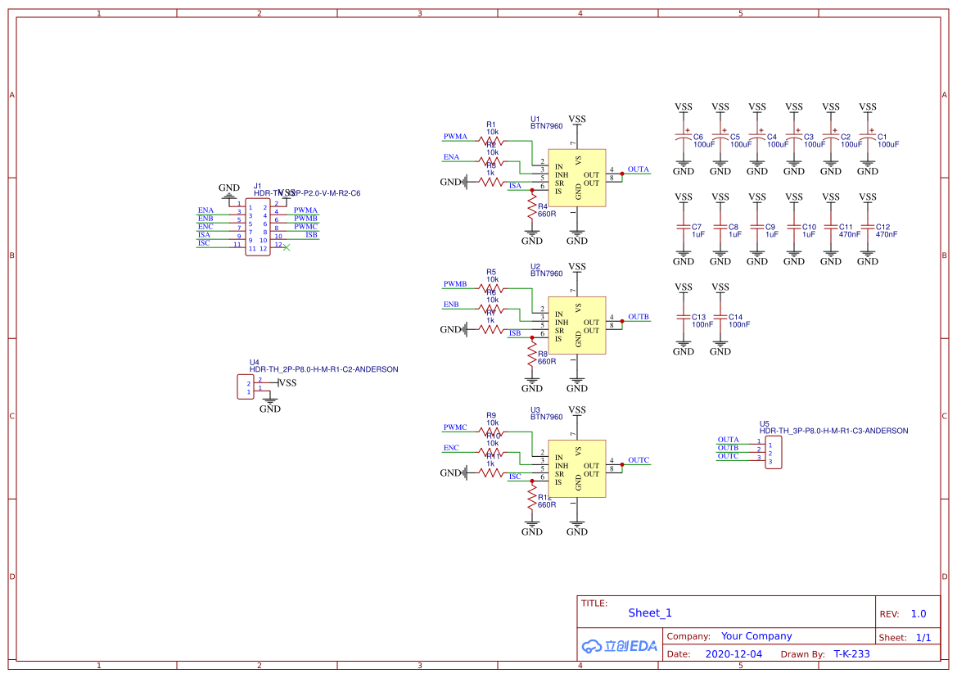The width and height of the screenshot is (957, 678).
Task: Click the OUTB net label at U2 output
Action: click(x=639, y=317)
